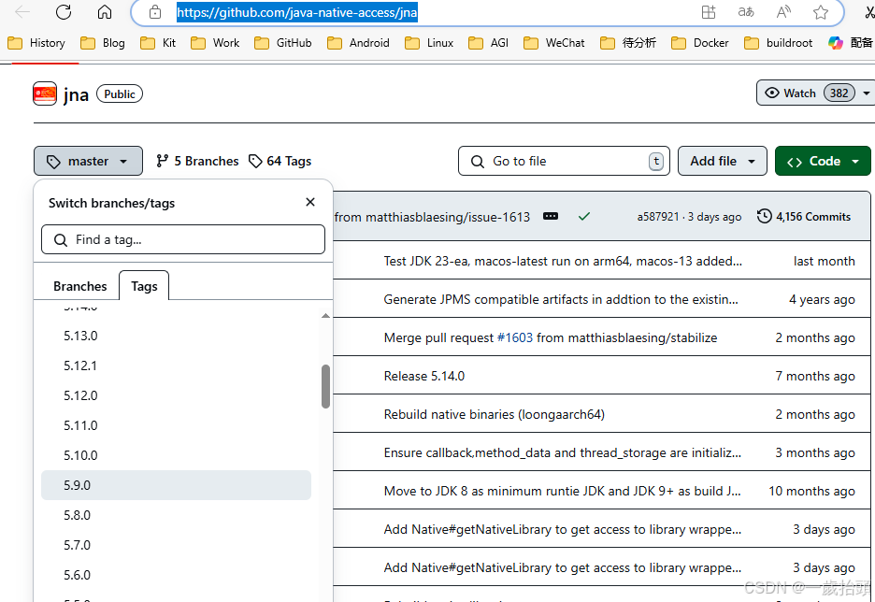Image resolution: width=875 pixels, height=602 pixels.
Task: Open Android bookmarks folder
Action: pyautogui.click(x=358, y=43)
